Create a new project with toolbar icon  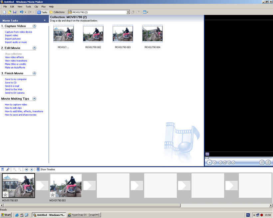tap(5, 12)
